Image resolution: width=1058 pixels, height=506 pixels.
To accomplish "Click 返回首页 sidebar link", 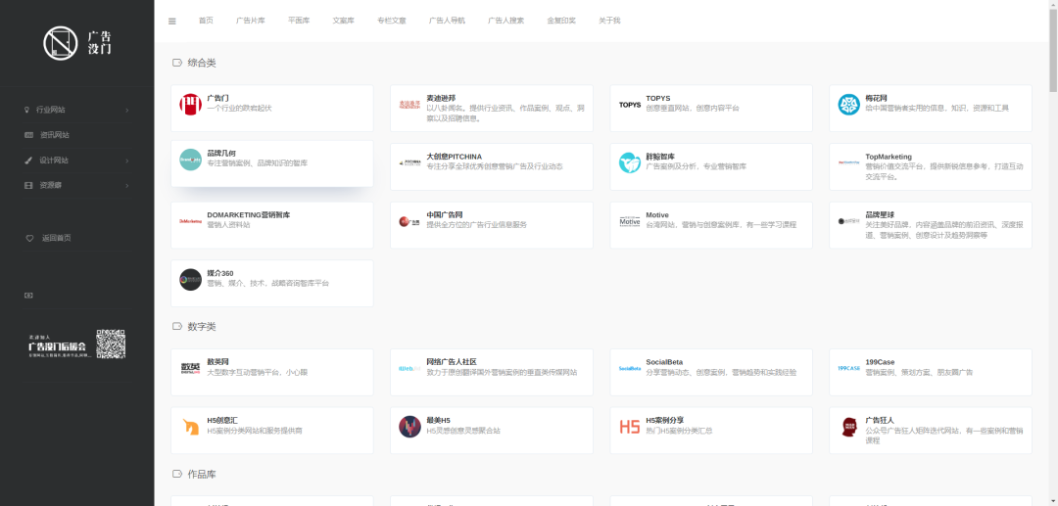I will (x=57, y=238).
